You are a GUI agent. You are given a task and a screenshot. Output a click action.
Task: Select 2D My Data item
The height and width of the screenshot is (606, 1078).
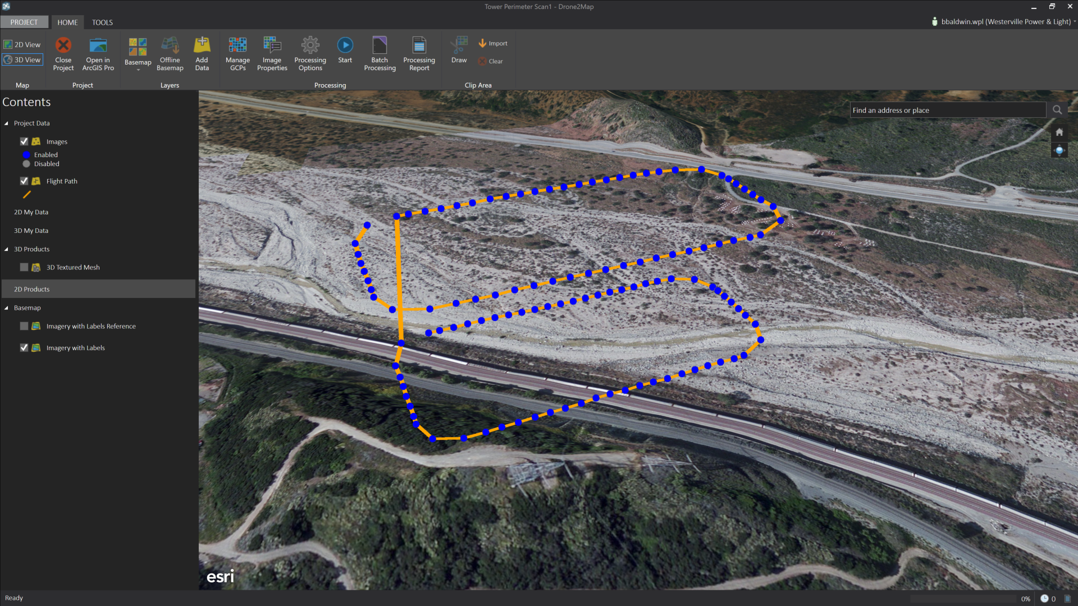(x=31, y=212)
